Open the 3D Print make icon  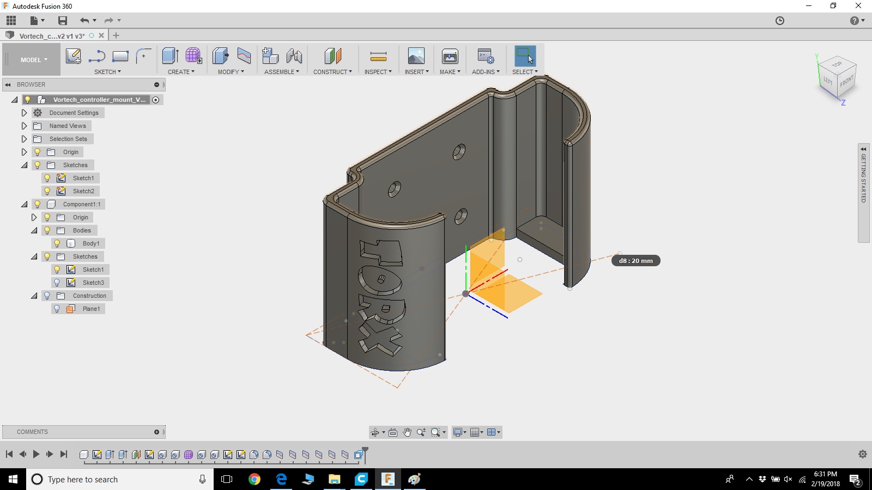450,56
